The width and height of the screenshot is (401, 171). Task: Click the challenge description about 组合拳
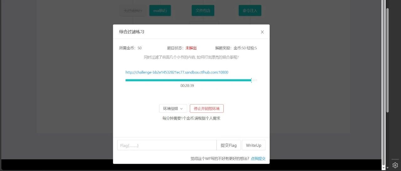191,57
